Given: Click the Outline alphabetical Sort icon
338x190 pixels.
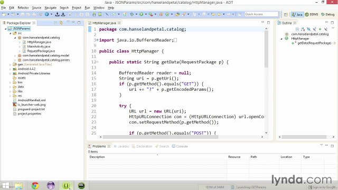Looking at the screenshot, I should [303, 29].
